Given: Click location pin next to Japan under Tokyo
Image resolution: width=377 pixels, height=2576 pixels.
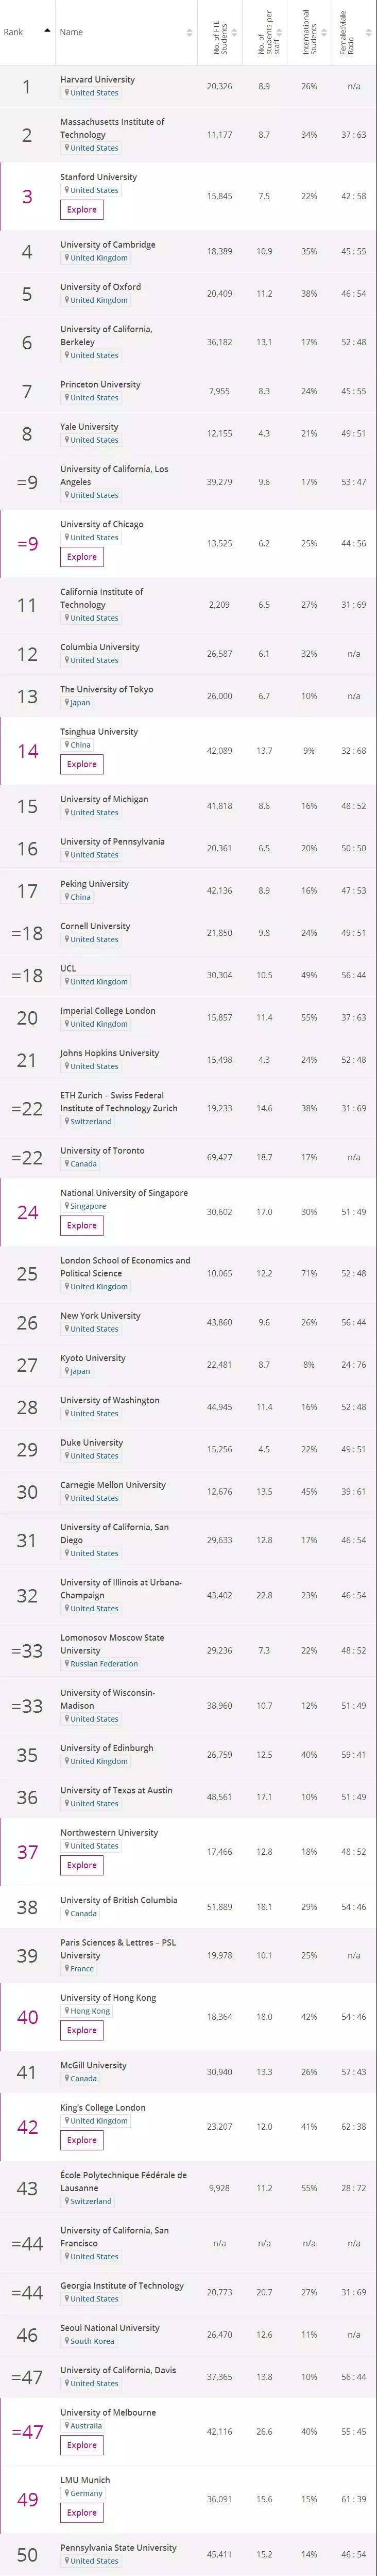Looking at the screenshot, I should 66,703.
